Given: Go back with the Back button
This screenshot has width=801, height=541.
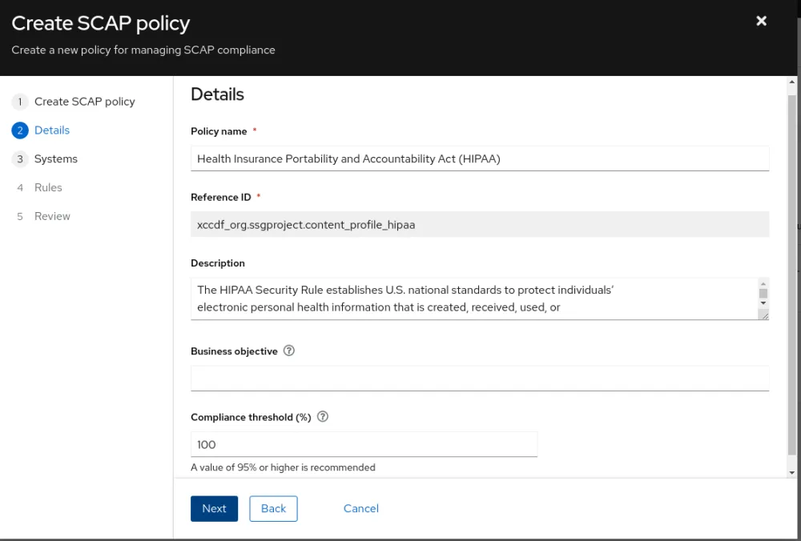Looking at the screenshot, I should 273,509.
